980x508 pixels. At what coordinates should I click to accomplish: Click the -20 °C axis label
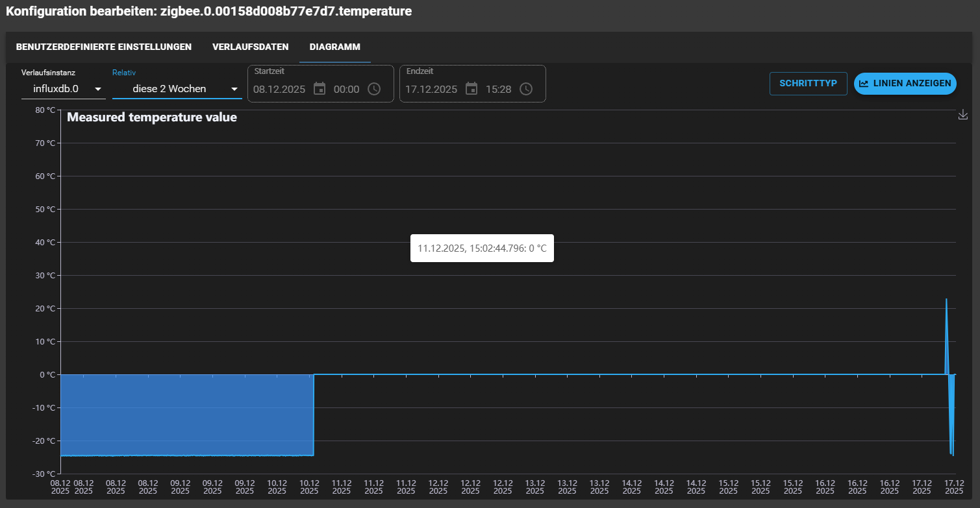pos(44,441)
